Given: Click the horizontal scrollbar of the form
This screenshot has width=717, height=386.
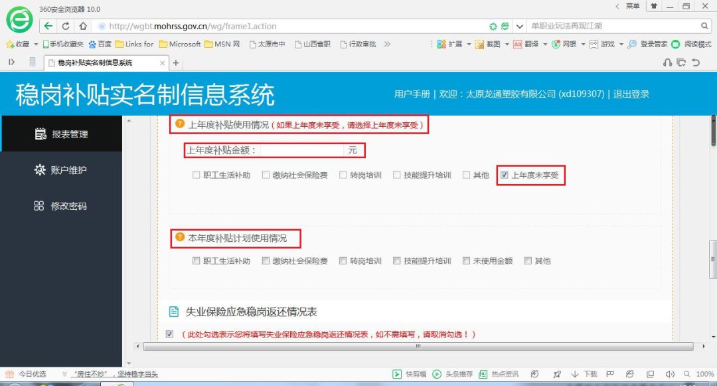Looking at the screenshot, I should pyautogui.click(x=418, y=346).
